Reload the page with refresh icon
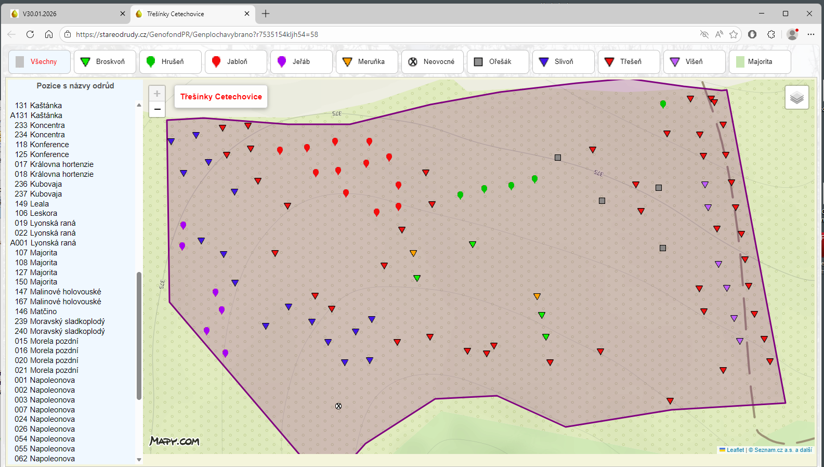 (30, 34)
